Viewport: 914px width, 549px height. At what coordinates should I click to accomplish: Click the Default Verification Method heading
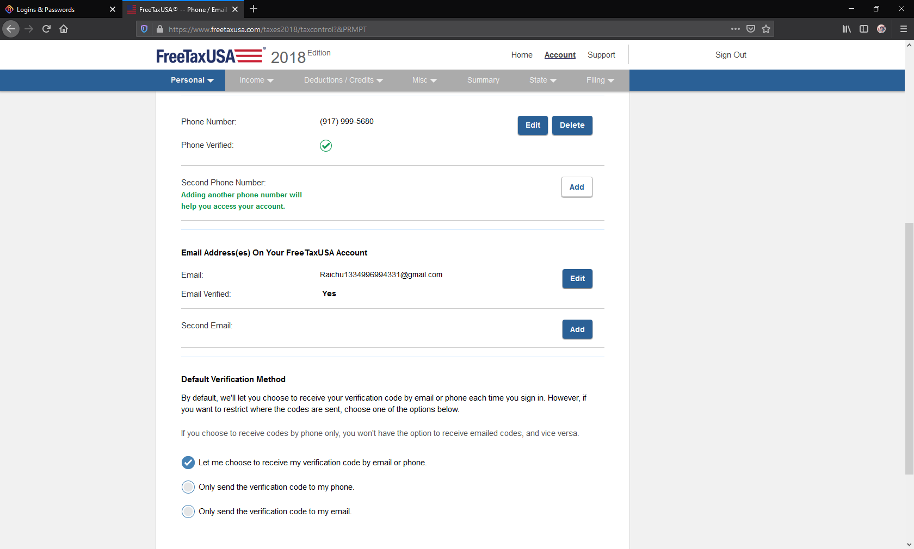[233, 379]
